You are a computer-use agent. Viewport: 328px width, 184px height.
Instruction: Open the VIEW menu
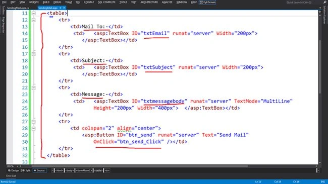22,2
